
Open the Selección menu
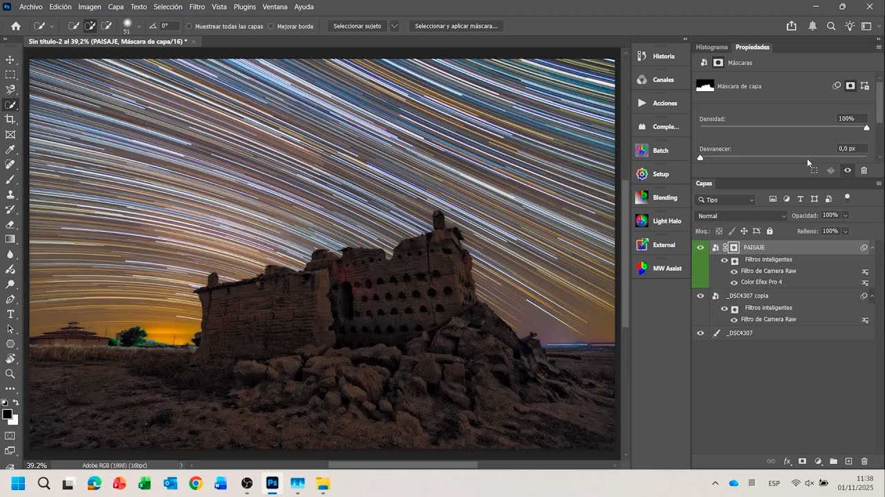point(168,6)
